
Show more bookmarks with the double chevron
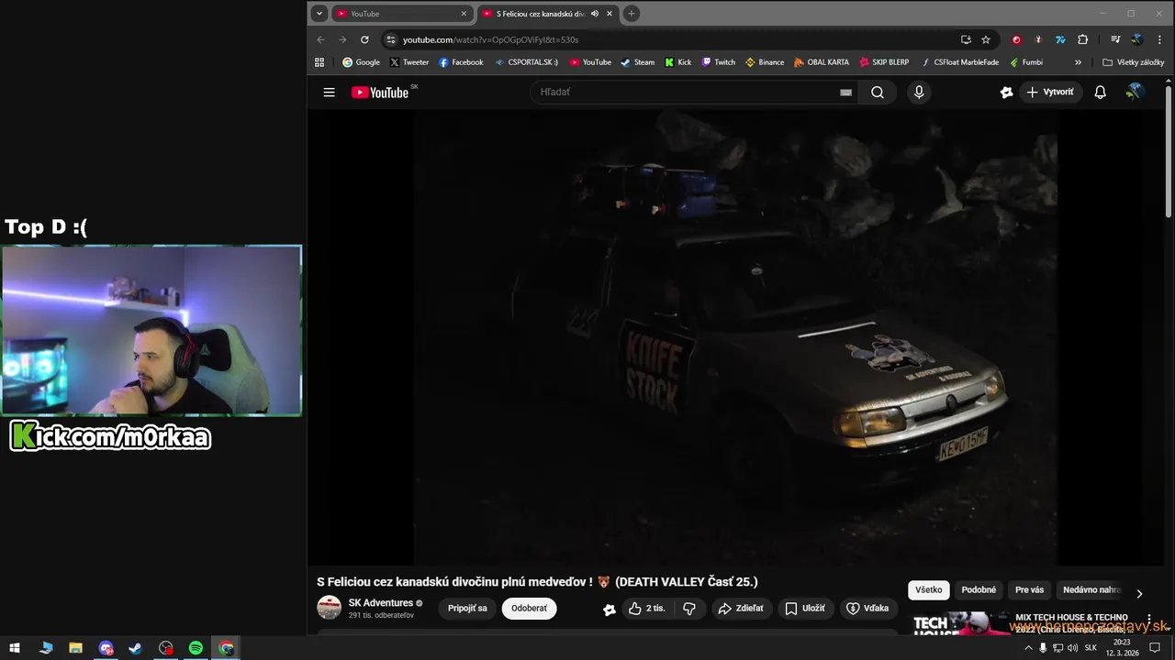[1078, 62]
